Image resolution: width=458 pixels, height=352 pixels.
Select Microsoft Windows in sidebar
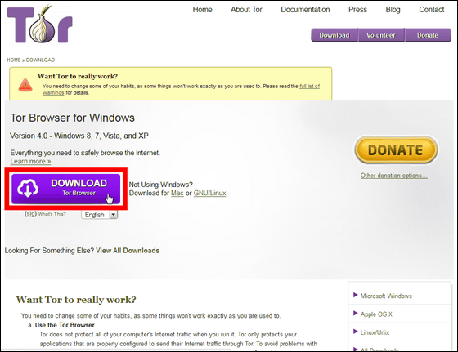[x=386, y=296]
